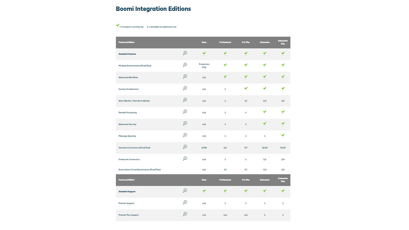
Task: Click Enterprise Plus checkmark in Standard Features row
Action: 283,53
